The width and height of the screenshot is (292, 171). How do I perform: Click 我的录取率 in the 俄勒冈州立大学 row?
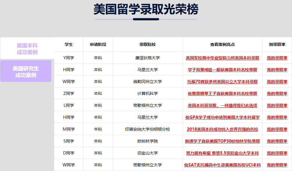click(277, 82)
